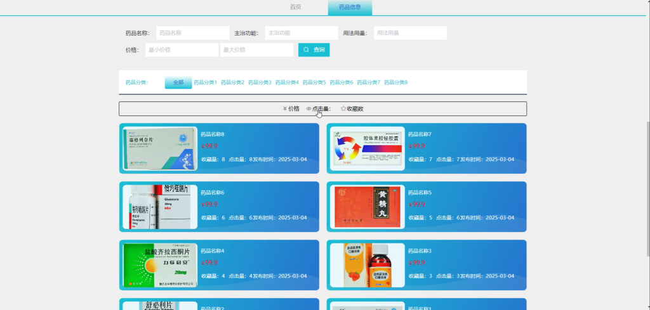Click the 药品名称6 title text
Screen dimensions: 650x310
[x=213, y=193]
